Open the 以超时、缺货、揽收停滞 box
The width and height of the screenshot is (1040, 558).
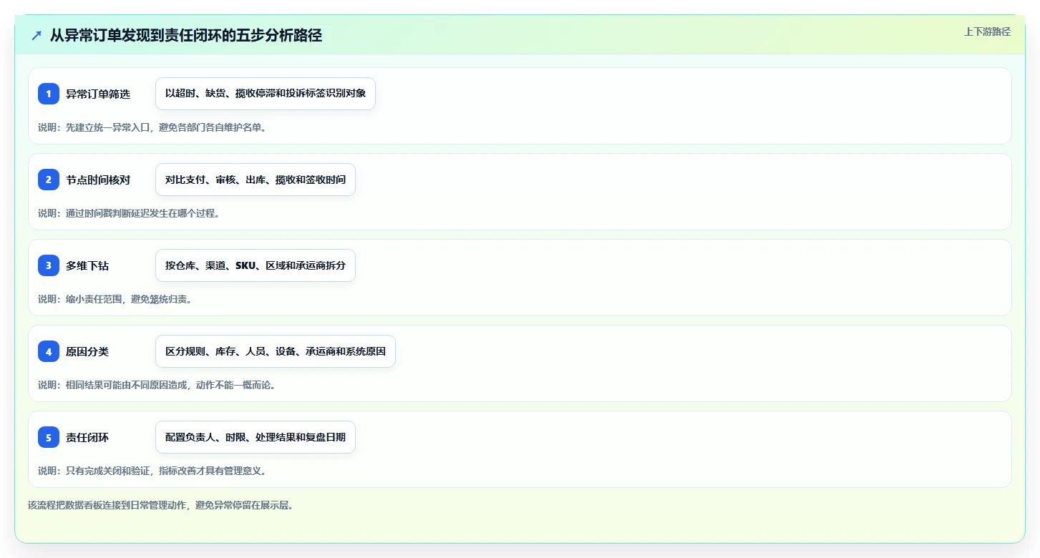[x=266, y=94]
